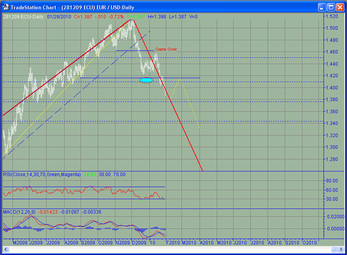Click the cyan ellipse marker on chart
Image resolution: width=347 pixels, height=255 pixels.
tap(146, 80)
